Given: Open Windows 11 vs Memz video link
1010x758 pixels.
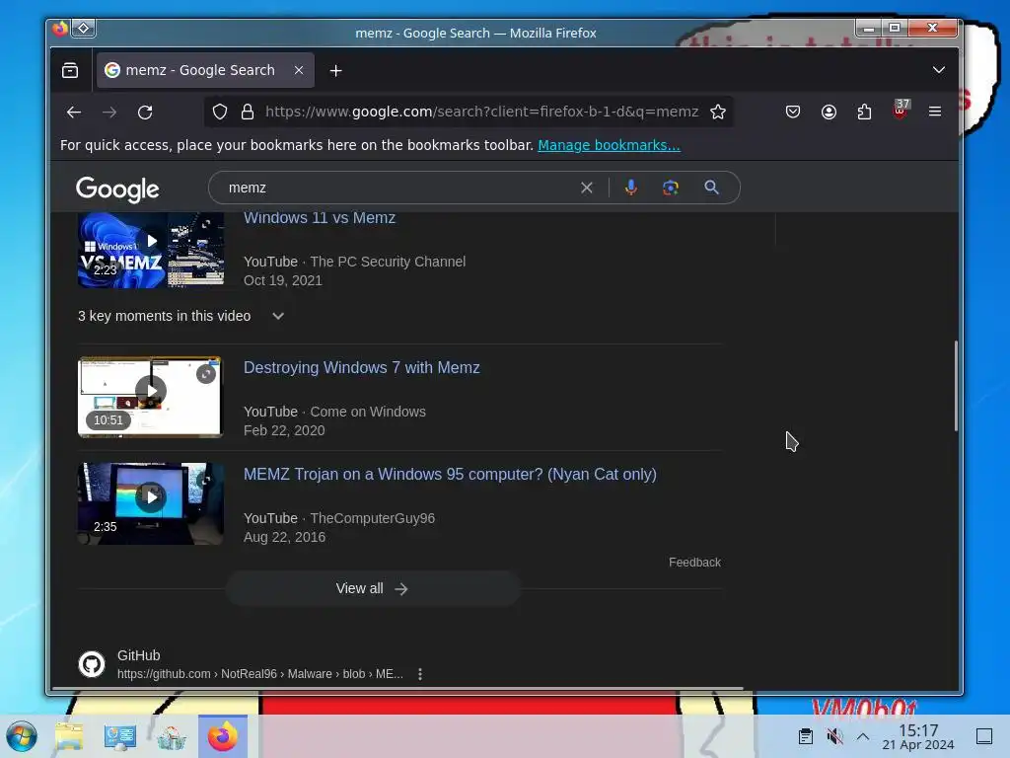Looking at the screenshot, I should pyautogui.click(x=320, y=218).
